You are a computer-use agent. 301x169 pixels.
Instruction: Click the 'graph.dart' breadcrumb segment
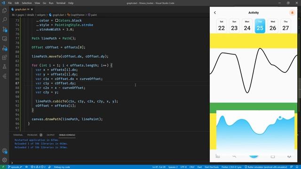click(x=58, y=15)
